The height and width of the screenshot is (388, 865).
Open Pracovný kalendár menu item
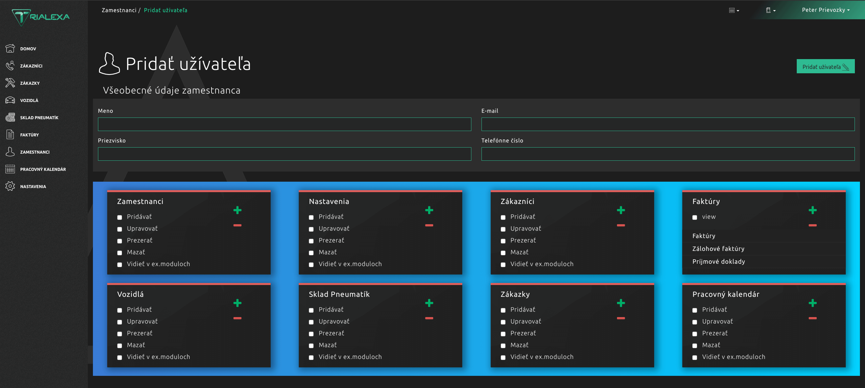pyautogui.click(x=43, y=169)
